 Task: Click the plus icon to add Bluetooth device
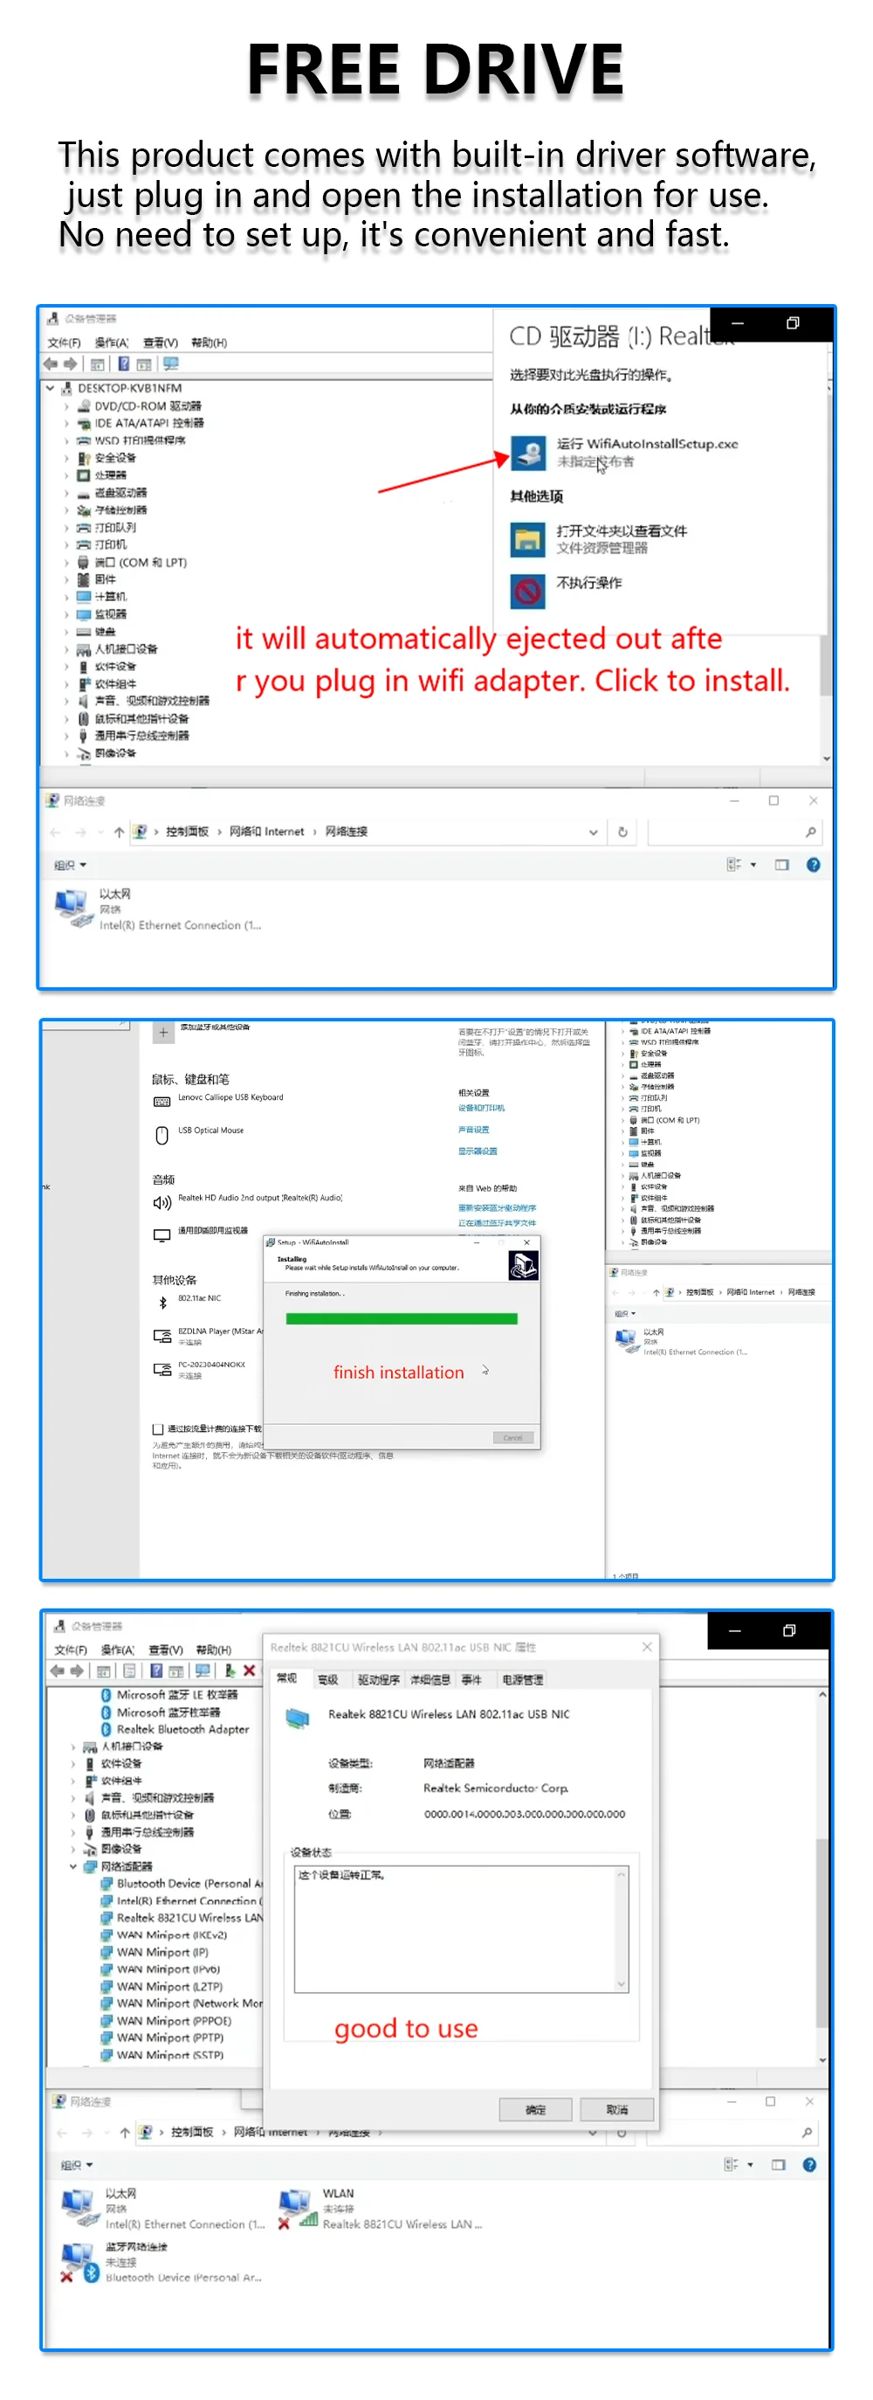(163, 1033)
